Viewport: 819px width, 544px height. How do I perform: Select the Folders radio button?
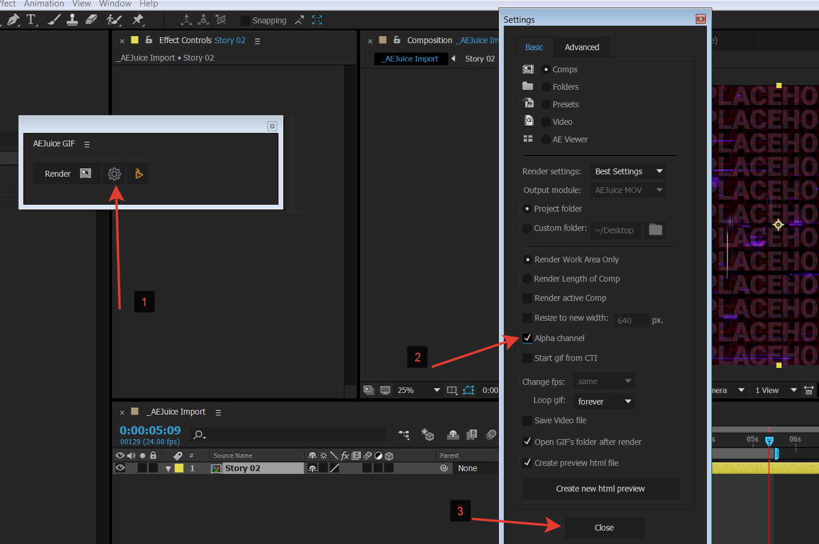click(x=545, y=86)
